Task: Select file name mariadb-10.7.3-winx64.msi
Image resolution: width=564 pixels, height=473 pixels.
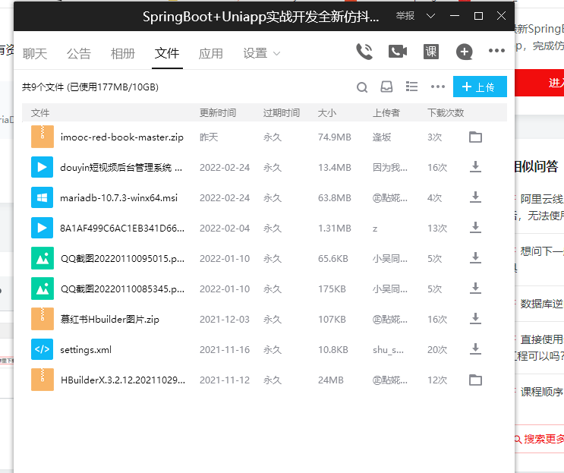Action: tap(118, 198)
